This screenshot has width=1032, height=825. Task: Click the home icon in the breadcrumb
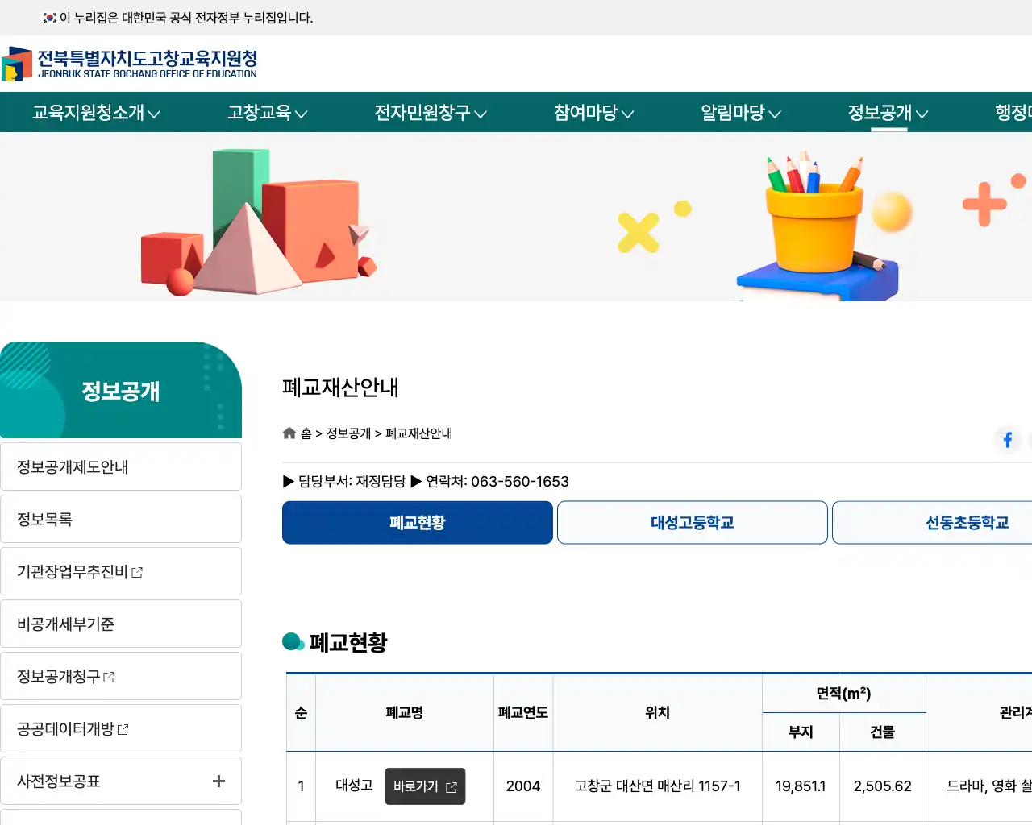pos(289,433)
